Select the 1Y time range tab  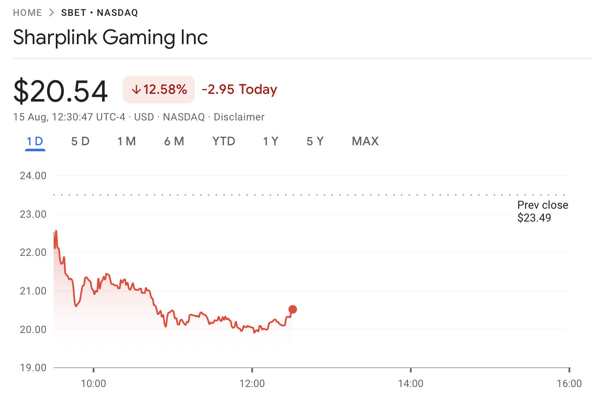click(271, 141)
